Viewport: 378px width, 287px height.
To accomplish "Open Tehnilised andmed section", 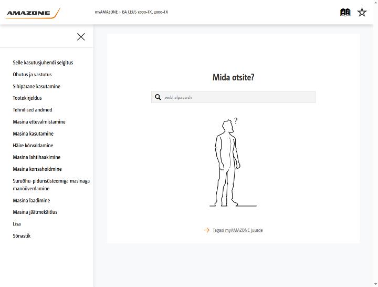I will pos(33,110).
